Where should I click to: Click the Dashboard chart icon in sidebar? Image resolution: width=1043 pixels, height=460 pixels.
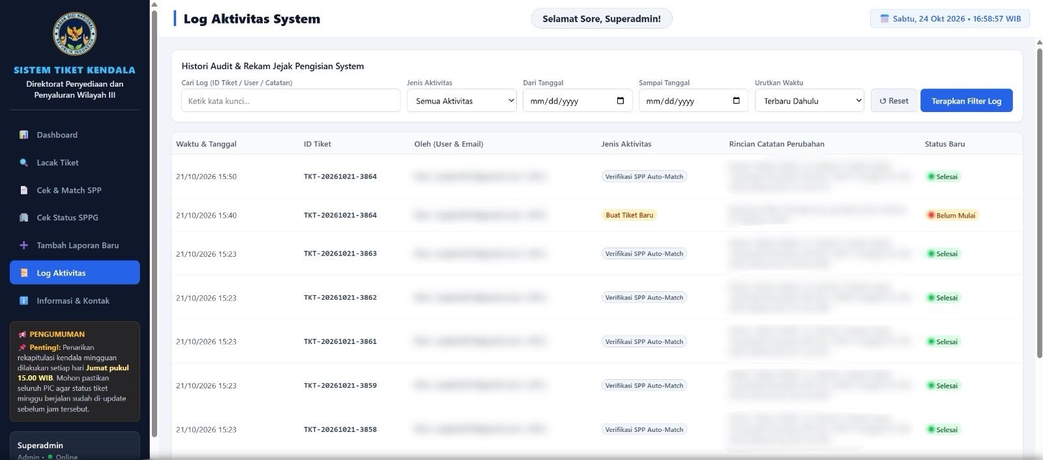pos(23,135)
